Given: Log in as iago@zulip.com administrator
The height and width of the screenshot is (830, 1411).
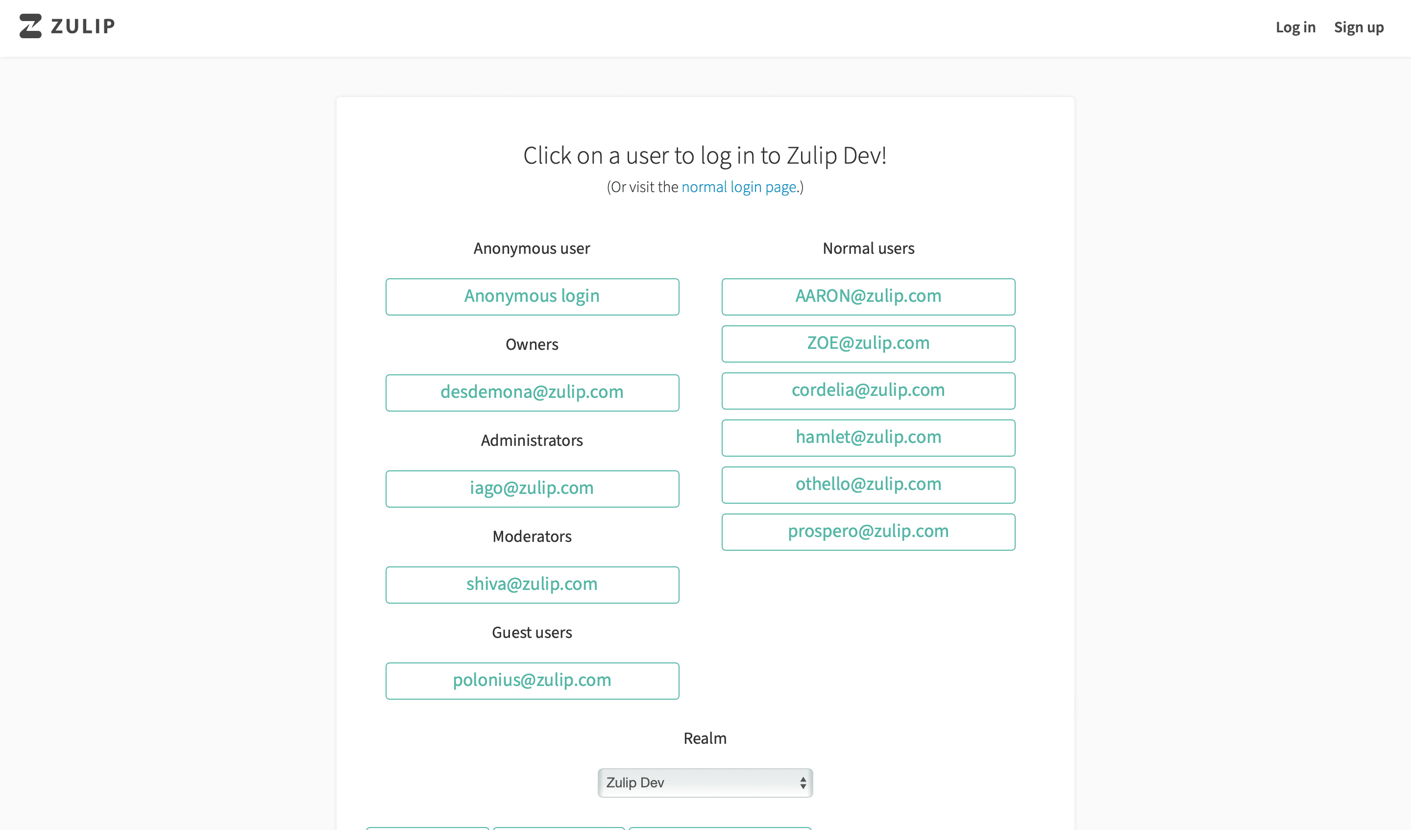Looking at the screenshot, I should pos(532,487).
